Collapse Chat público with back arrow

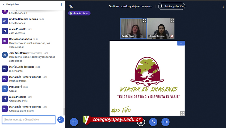coord(4,5)
